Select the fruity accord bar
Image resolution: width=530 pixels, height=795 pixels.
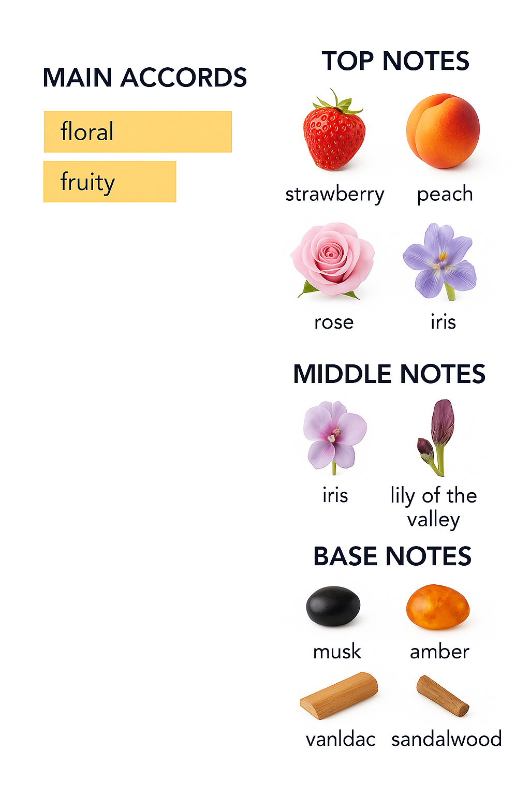110,182
